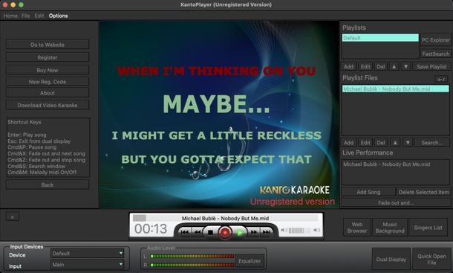Open FastSearch
453x273 pixels.
(436, 54)
